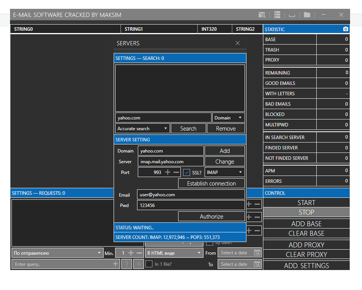
Task: Click plus icon in the Enter query field
Action: (x=115, y=264)
